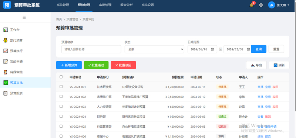Click 编辑 for YS-2024-006
296x138 pixels.
(260, 137)
